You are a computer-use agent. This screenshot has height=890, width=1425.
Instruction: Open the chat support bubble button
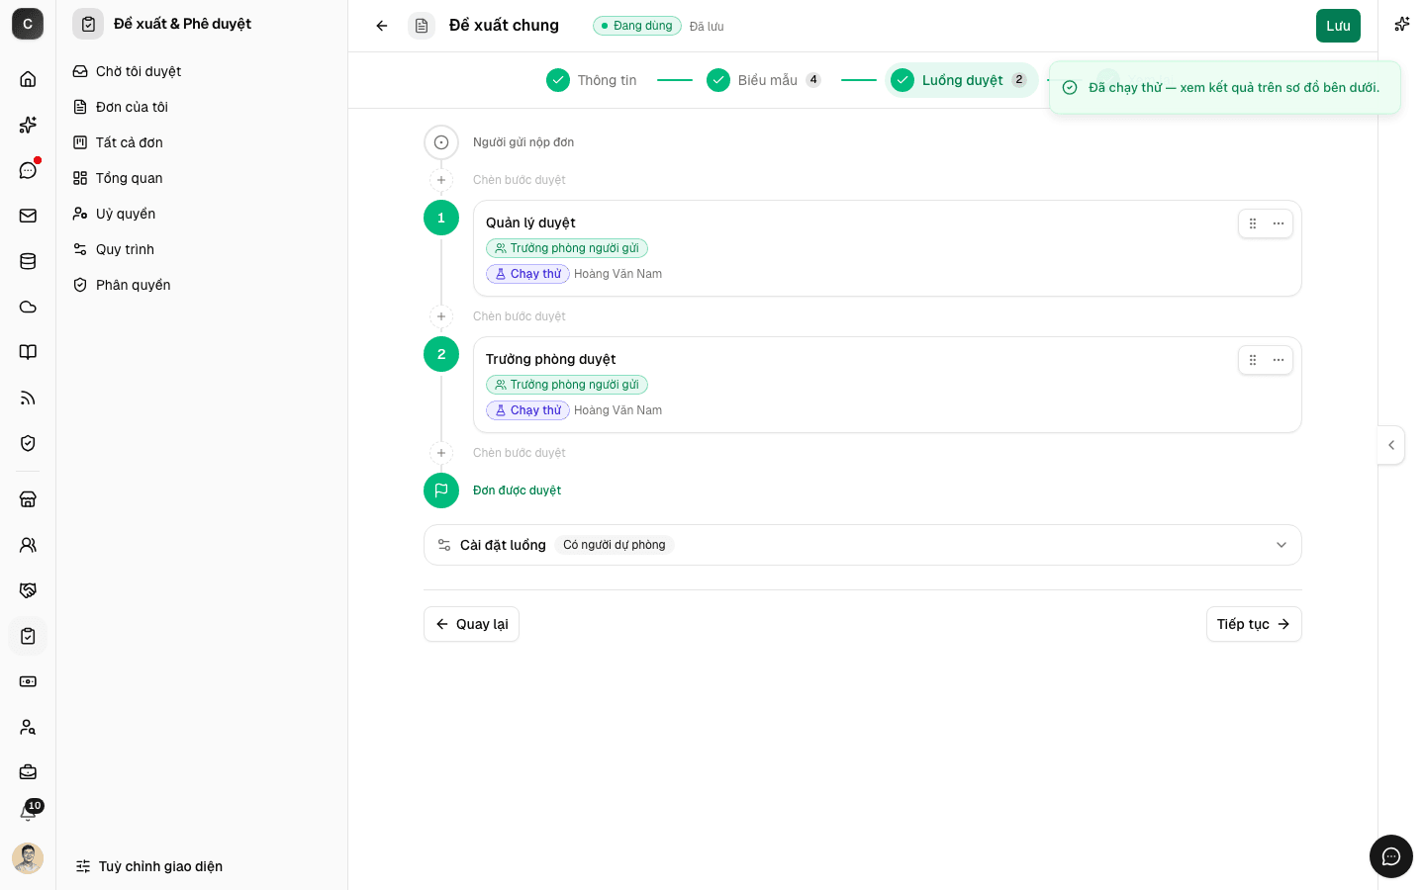[1391, 856]
